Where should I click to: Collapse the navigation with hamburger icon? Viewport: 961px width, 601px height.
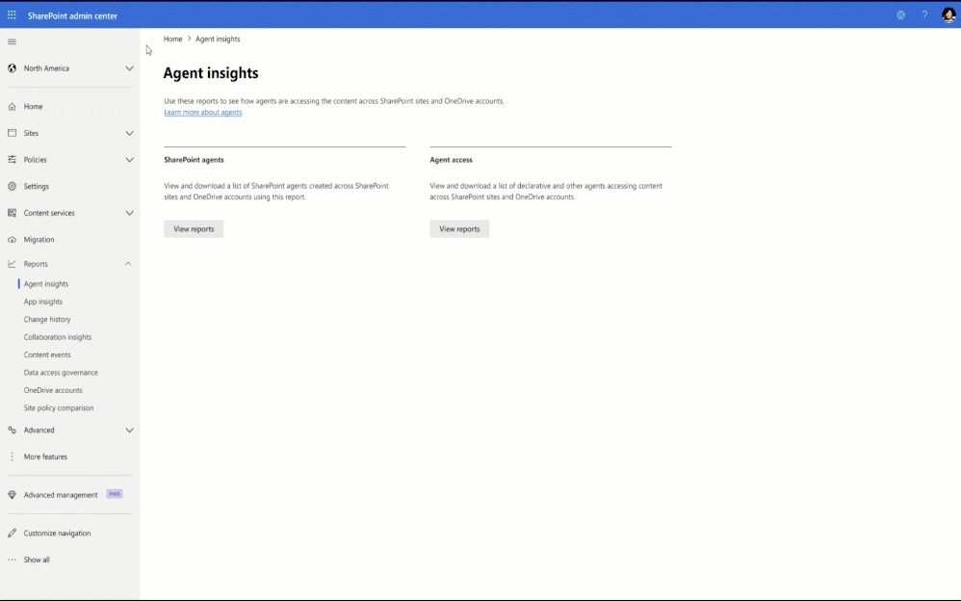click(x=12, y=41)
